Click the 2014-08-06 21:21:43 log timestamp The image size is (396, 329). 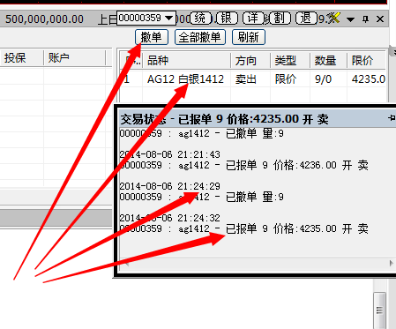tap(169, 154)
